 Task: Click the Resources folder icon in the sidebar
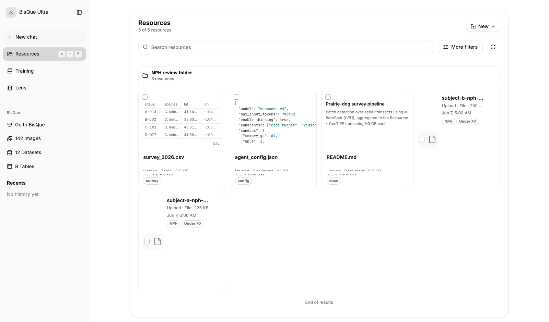[10, 54]
